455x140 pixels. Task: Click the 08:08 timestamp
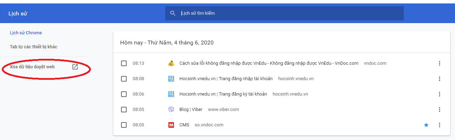coord(138,79)
